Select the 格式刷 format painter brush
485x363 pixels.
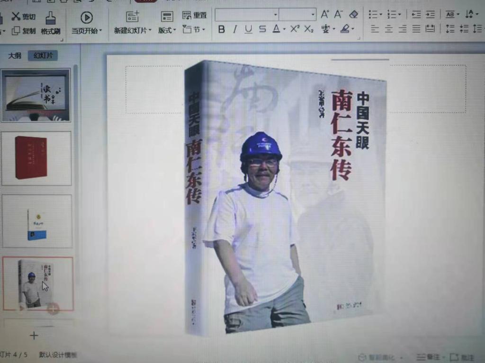50,18
